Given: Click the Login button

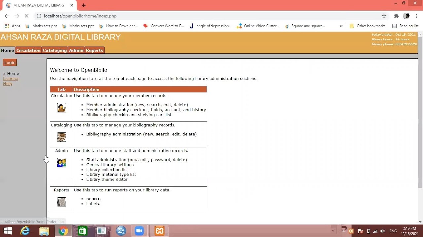Looking at the screenshot, I should (x=10, y=63).
